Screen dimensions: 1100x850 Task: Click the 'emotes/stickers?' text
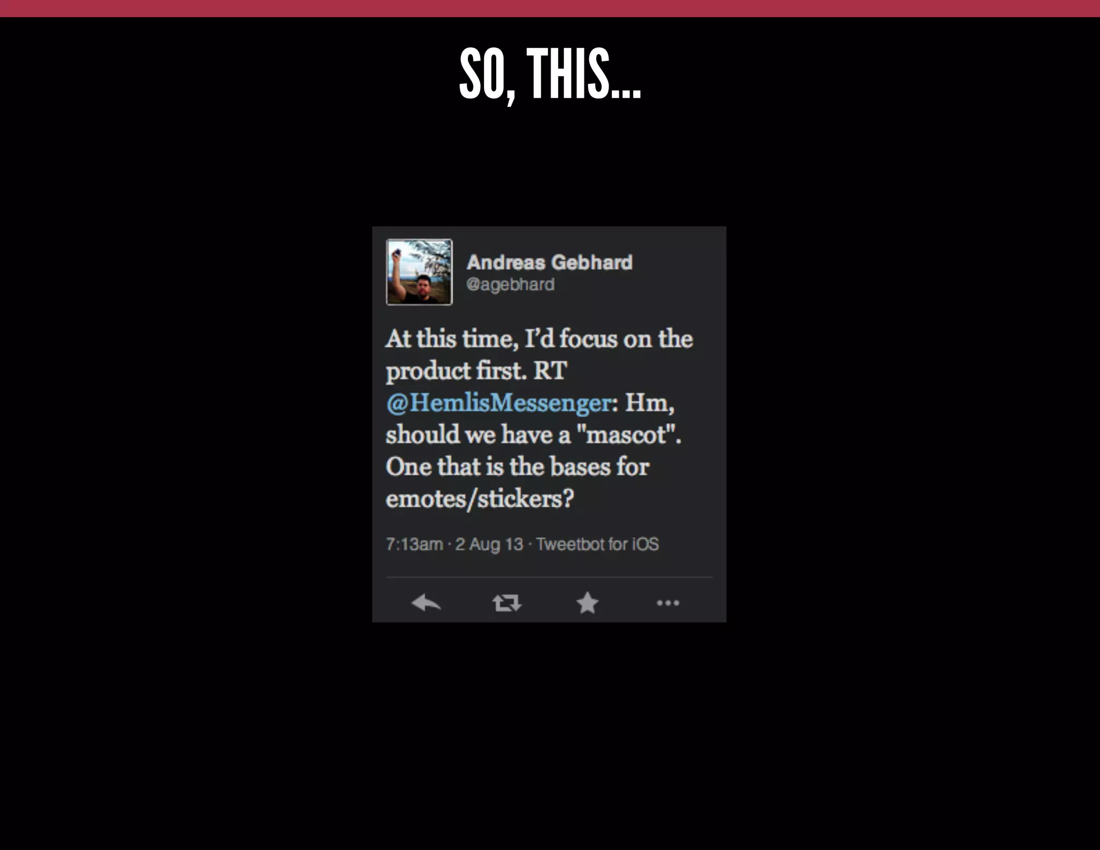(x=480, y=499)
